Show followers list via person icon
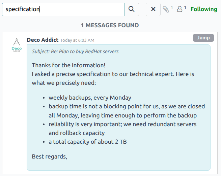Screen dimensions: 221x176 pyautogui.click(x=180, y=9)
